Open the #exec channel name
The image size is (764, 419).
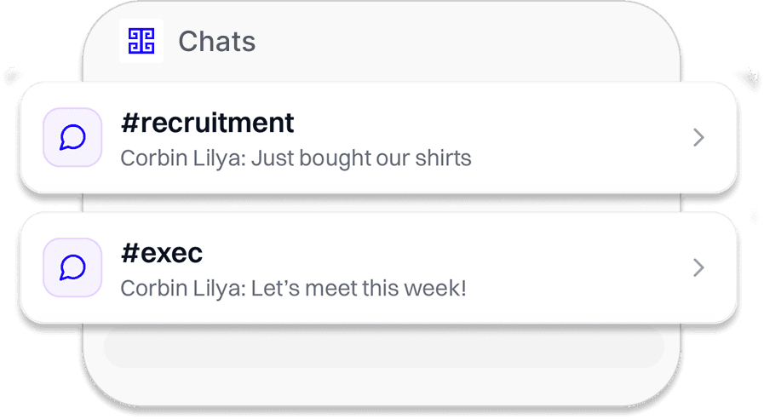pyautogui.click(x=162, y=253)
